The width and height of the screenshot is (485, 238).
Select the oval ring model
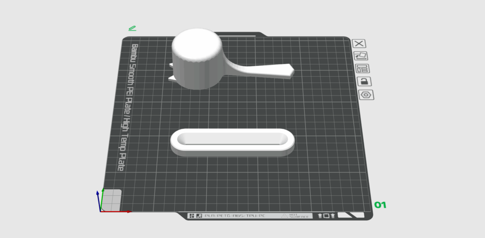pos(232,142)
